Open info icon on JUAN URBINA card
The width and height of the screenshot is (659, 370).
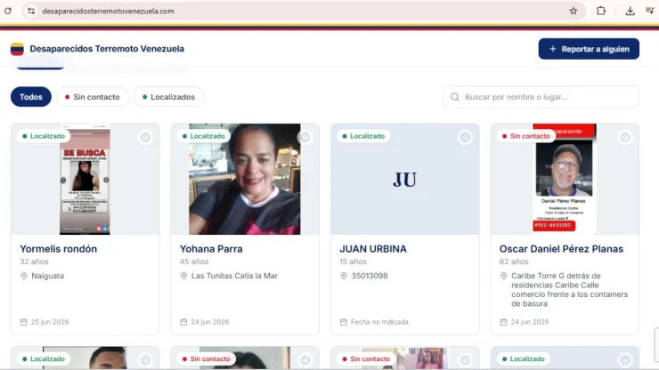[x=465, y=137]
